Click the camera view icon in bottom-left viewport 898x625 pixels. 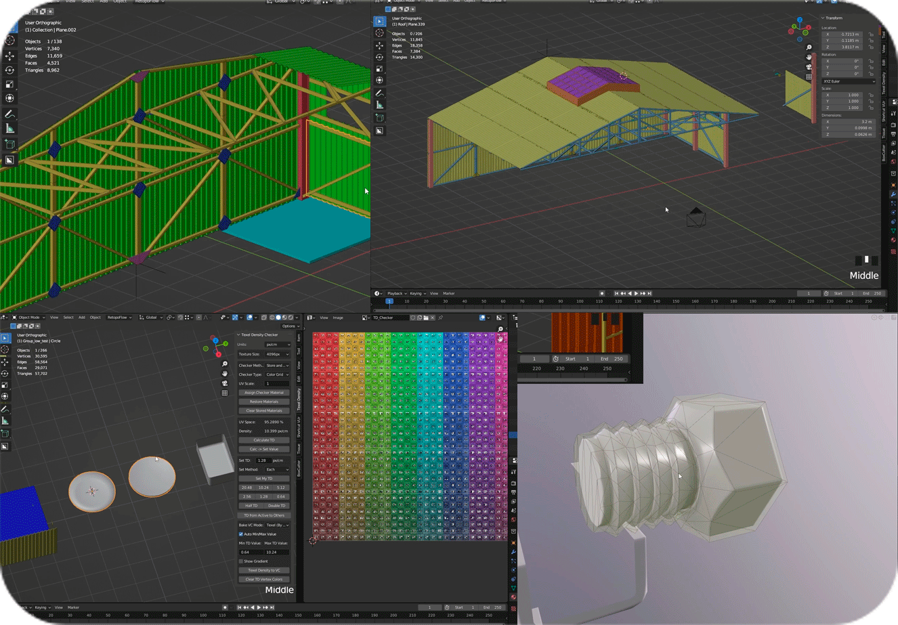[225, 383]
